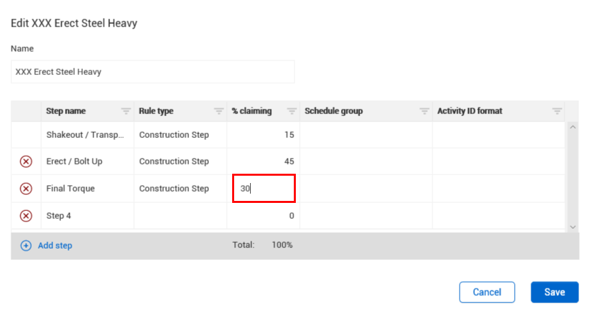This screenshot has height=309, width=591.
Task: Remove Step 4 using its X icon
Action: (x=26, y=216)
